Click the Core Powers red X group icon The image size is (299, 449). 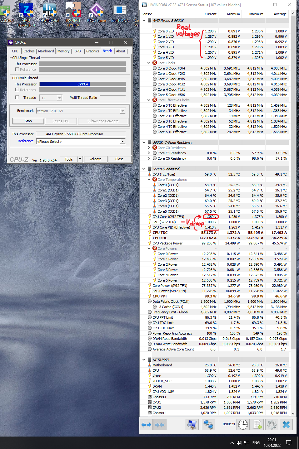coord(155,249)
